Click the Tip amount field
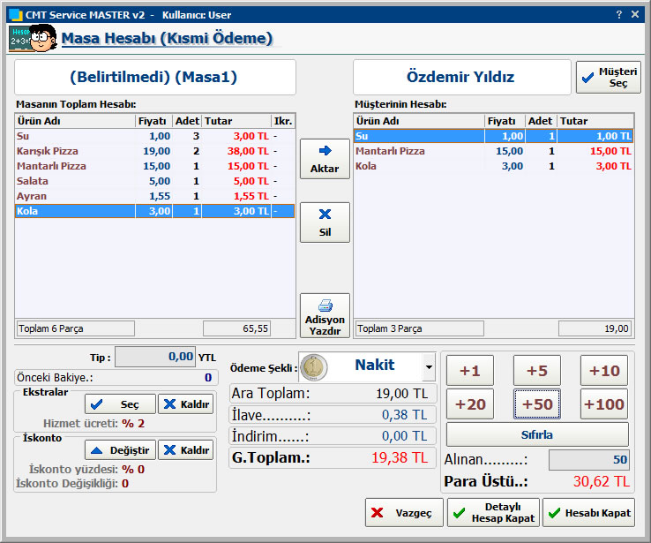This screenshot has height=543, width=651. [154, 357]
